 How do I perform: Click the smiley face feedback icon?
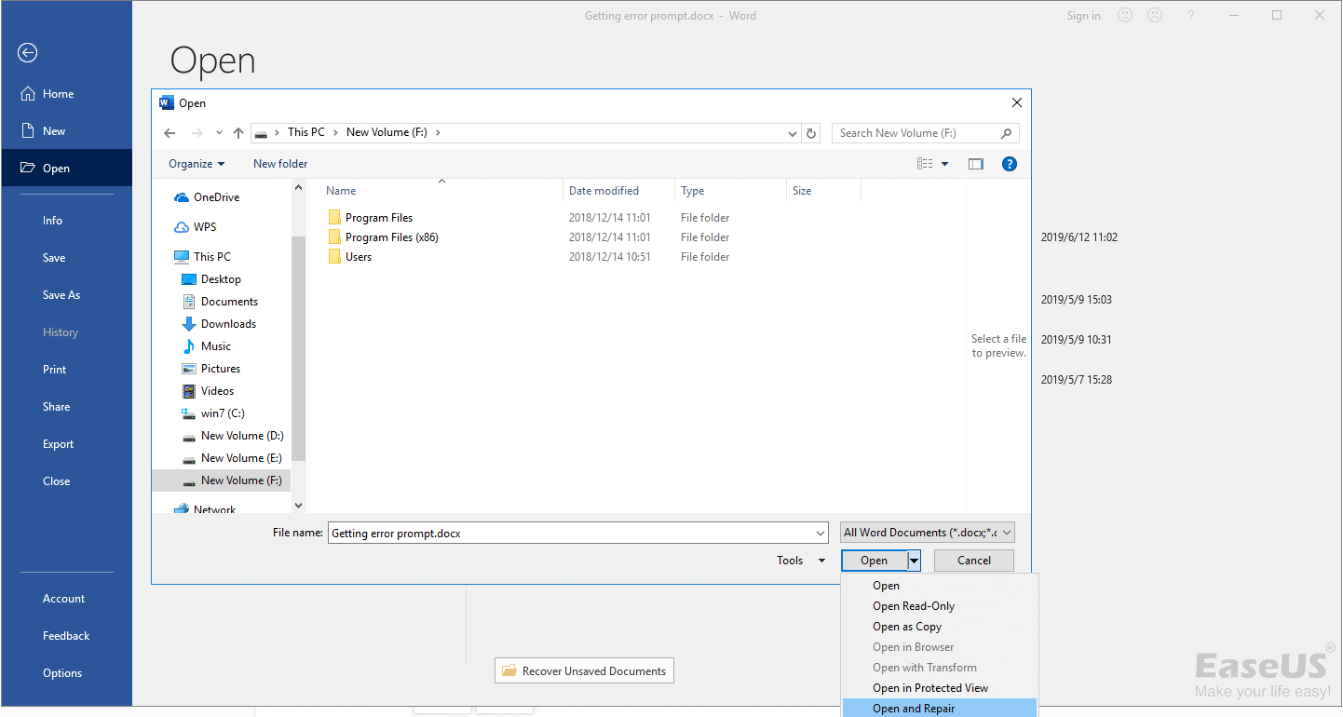[x=1125, y=16]
